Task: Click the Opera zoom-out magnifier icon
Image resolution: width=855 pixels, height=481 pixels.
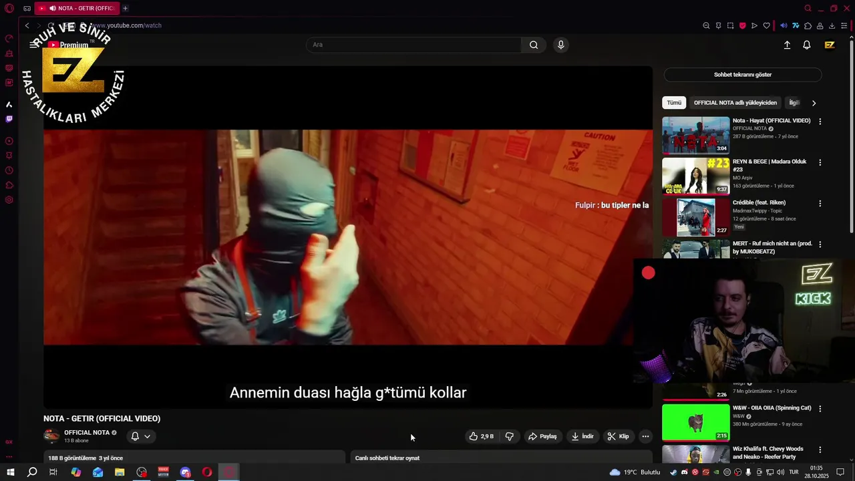Action: pos(706,26)
